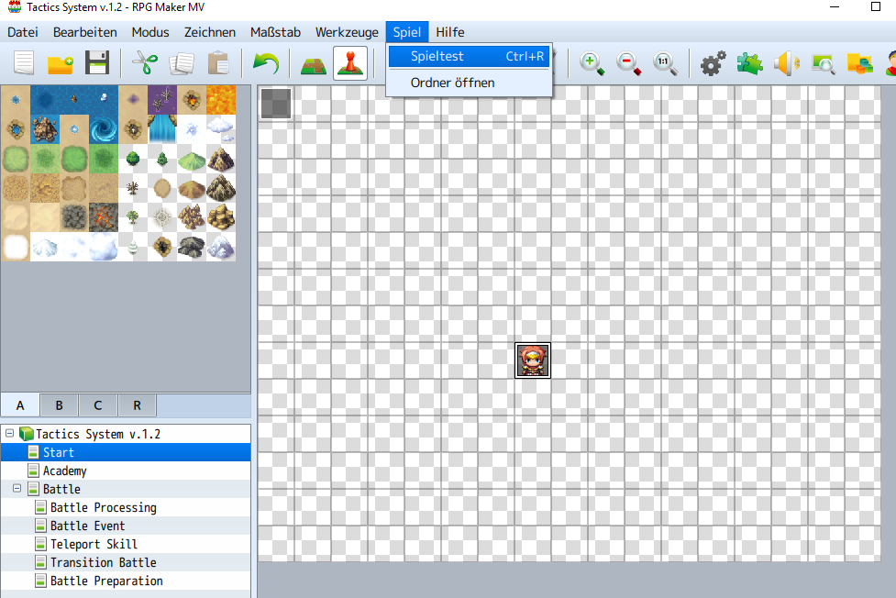Click the Cut scissors icon

(x=145, y=63)
